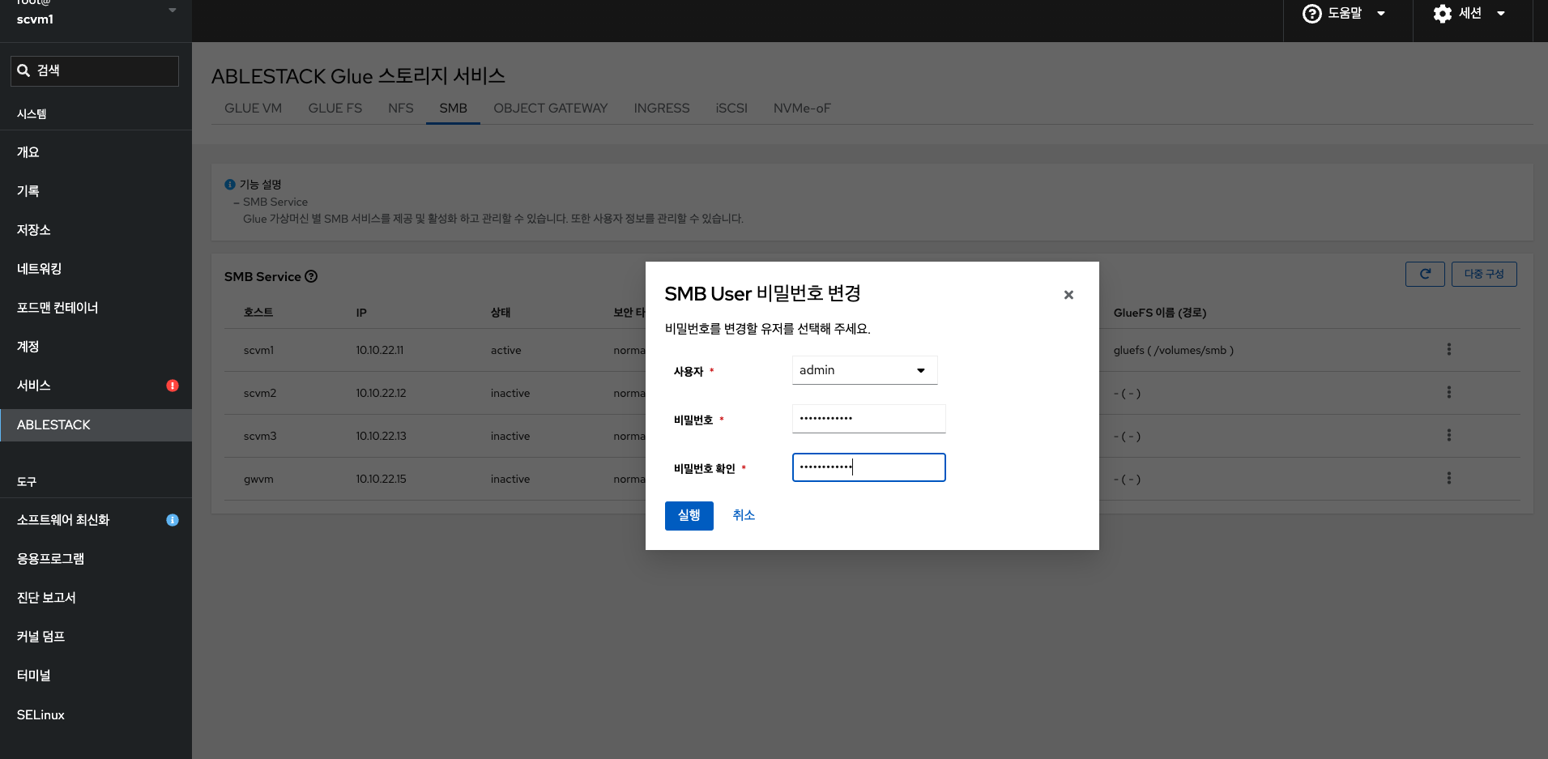1548x759 pixels.
Task: Expand the scvm1 host switcher
Action: 172,11
